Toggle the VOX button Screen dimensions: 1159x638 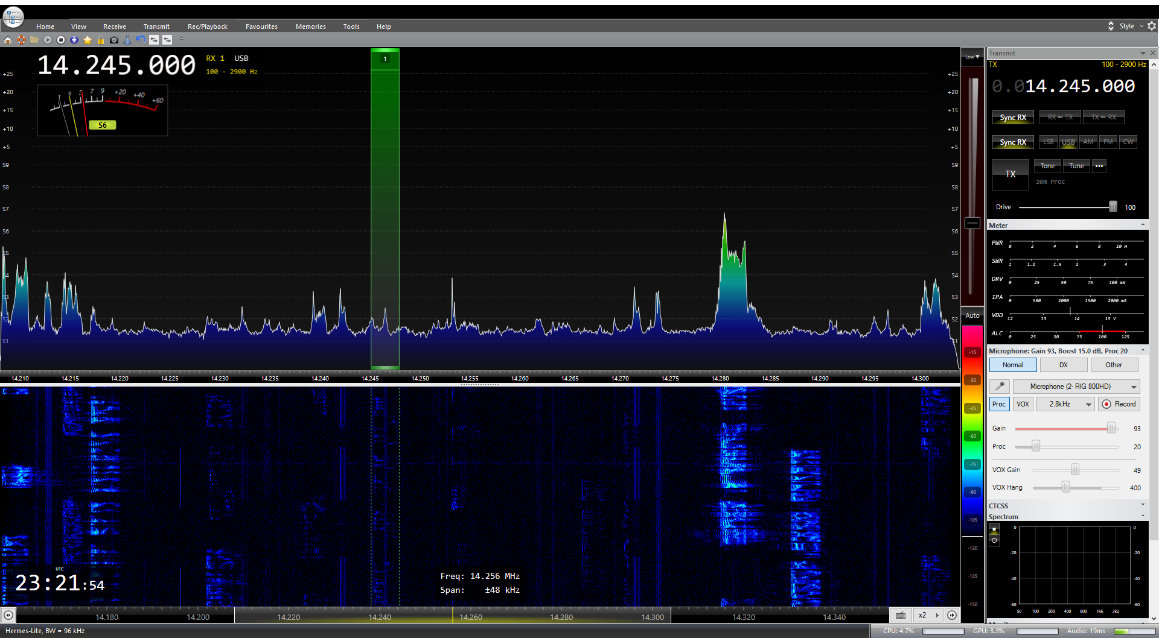(1023, 404)
